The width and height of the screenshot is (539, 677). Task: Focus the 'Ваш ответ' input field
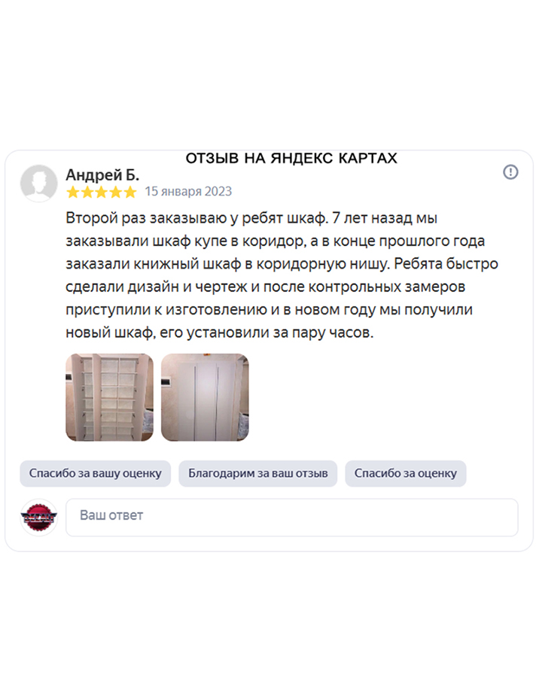[292, 518]
